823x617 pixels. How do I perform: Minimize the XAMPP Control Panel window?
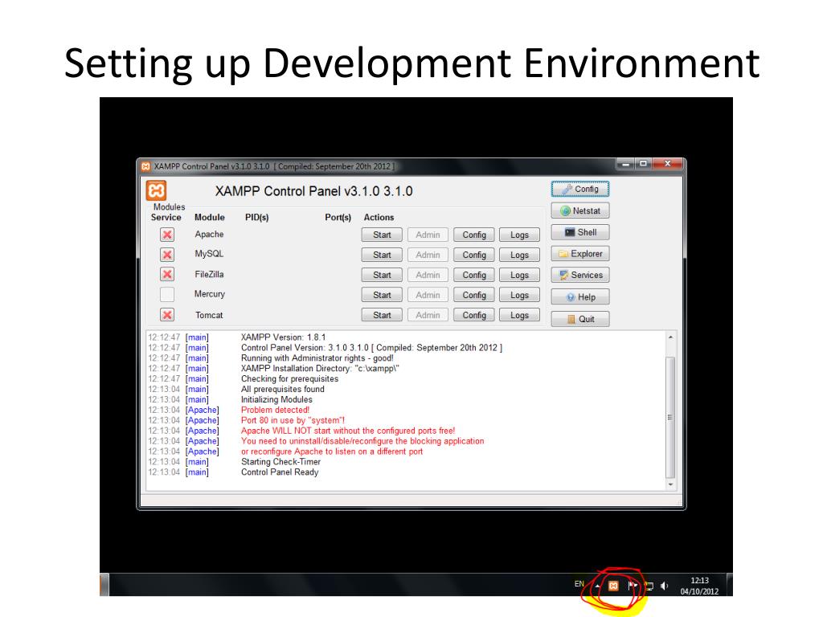coord(625,164)
